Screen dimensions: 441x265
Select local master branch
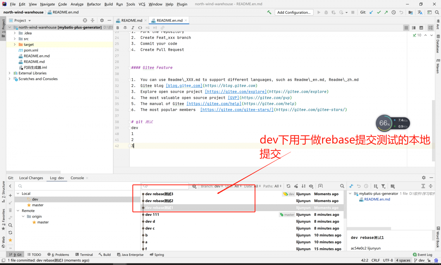click(x=38, y=205)
